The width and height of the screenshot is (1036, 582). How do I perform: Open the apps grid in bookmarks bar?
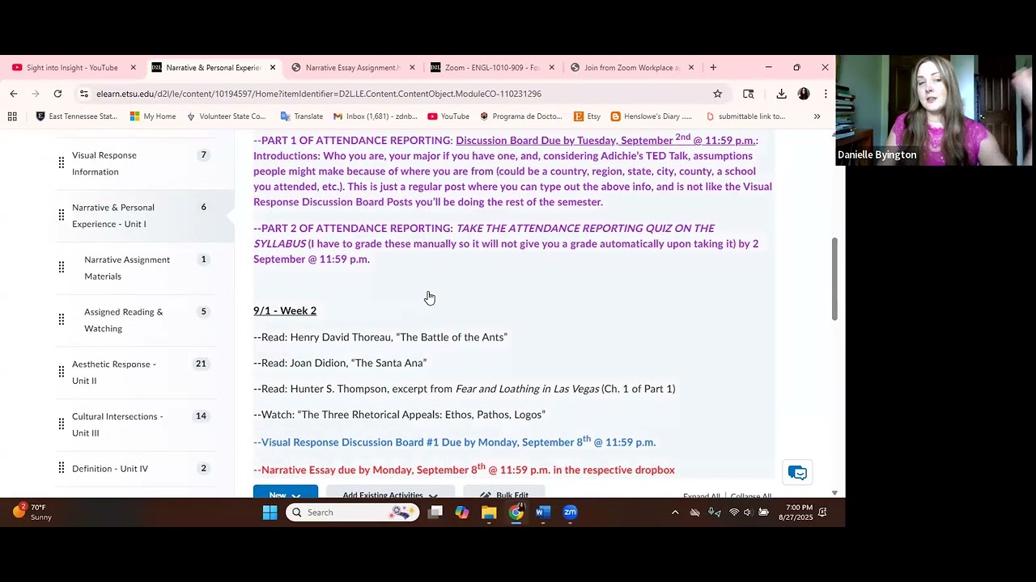tap(12, 116)
